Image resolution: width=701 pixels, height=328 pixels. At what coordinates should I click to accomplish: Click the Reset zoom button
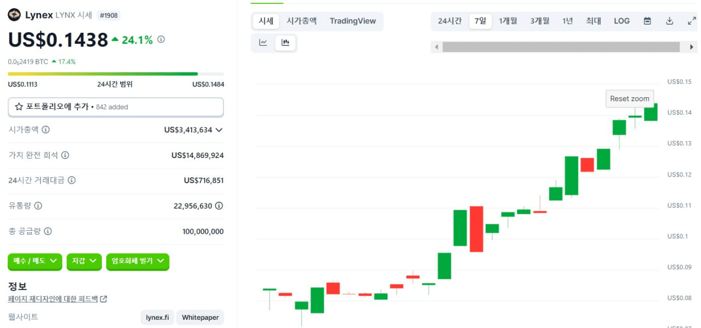[x=629, y=98]
